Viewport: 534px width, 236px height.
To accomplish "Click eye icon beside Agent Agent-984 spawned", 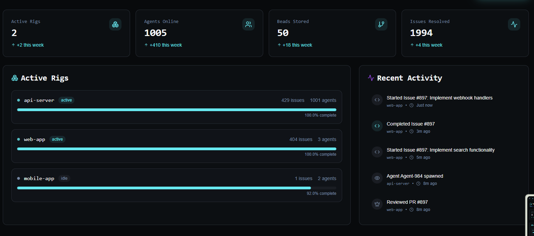I will (x=377, y=178).
